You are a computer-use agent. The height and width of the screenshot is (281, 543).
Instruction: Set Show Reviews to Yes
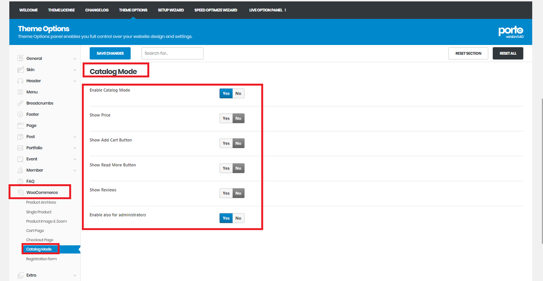[x=226, y=193]
